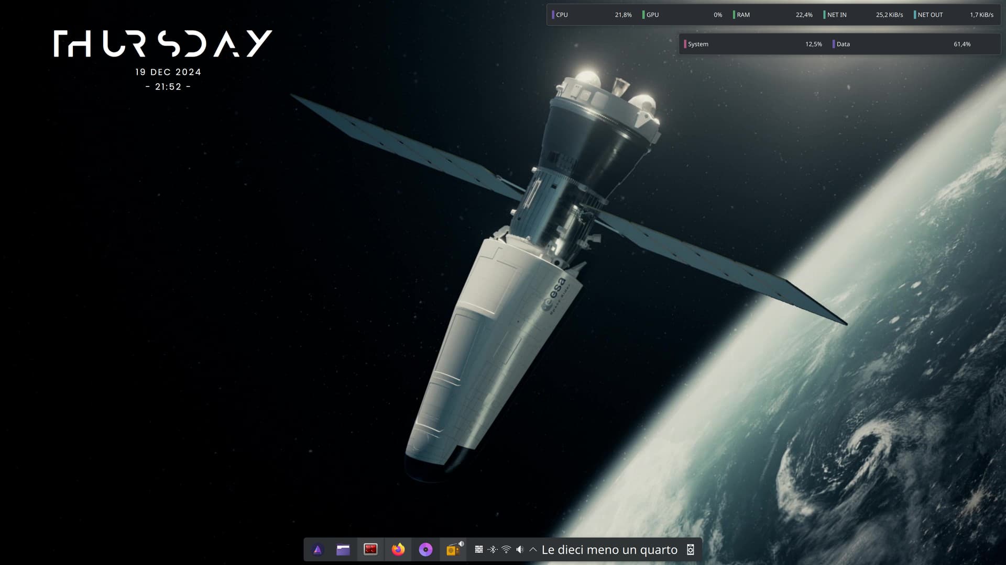Open the purple folder file manager
1006x565 pixels.
point(343,550)
